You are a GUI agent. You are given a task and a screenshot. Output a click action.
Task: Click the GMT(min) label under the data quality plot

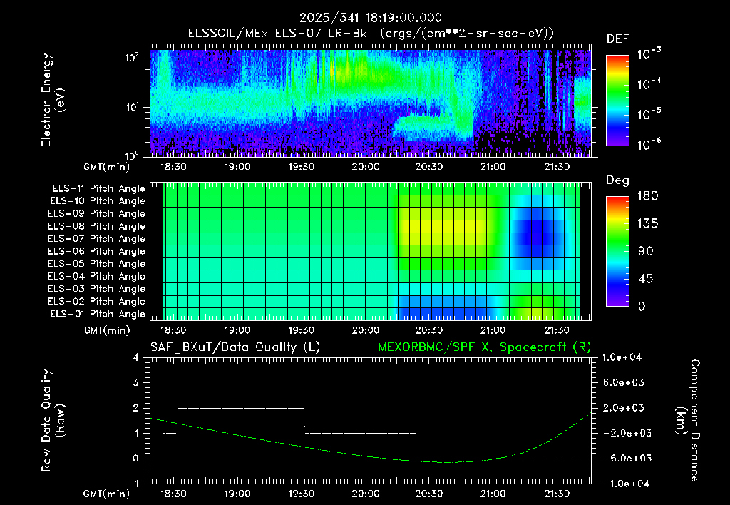pyautogui.click(x=107, y=494)
